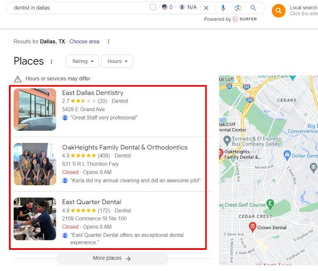
Task: Click the CEDARS neighborhood label on map
Action: [x=287, y=101]
